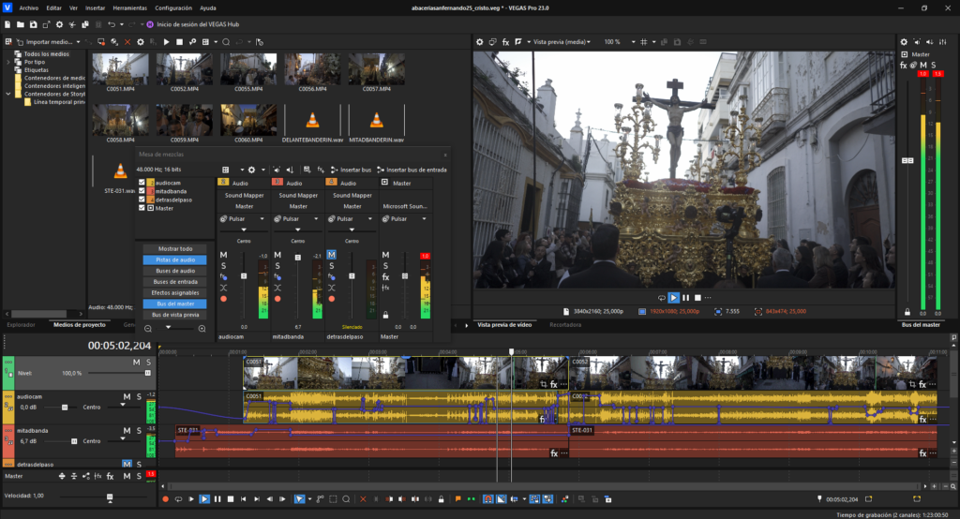Undo the last action
The height and width of the screenshot is (519, 960).
point(112,24)
